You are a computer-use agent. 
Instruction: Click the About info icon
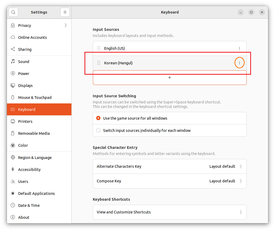coord(13,217)
